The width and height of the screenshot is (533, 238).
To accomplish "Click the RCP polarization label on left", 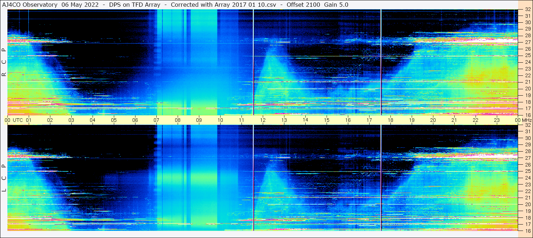I will 4,62.
